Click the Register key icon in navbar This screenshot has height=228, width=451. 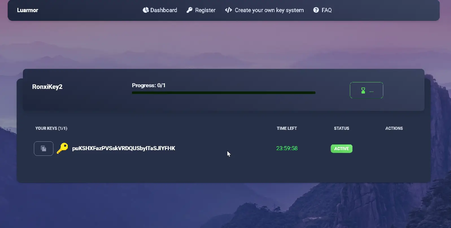pyautogui.click(x=189, y=10)
